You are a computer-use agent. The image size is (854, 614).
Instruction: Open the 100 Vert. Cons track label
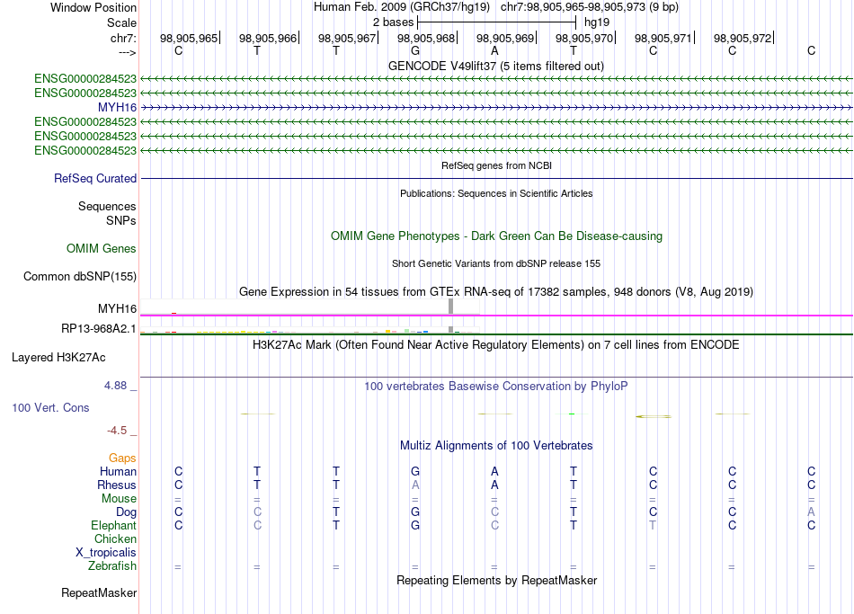[x=50, y=407]
